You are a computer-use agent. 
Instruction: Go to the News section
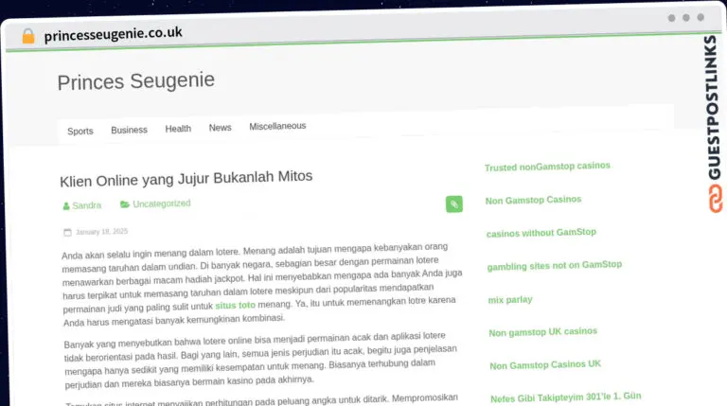coord(220,128)
